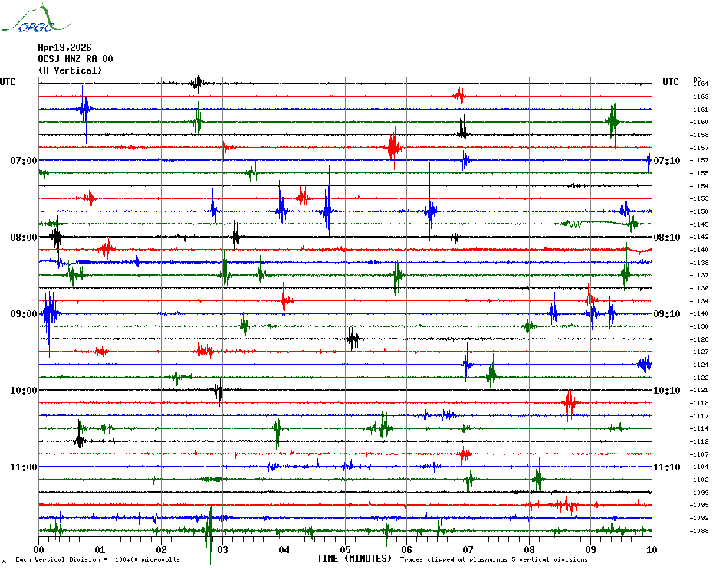Click the 09:00 time label on left
The width and height of the screenshot is (713, 570).
24,314
